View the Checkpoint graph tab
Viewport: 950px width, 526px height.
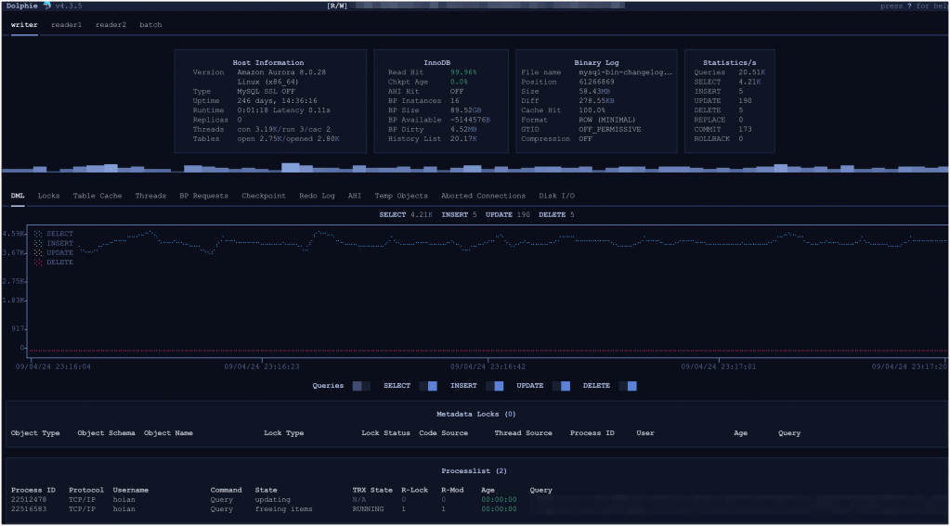tap(264, 196)
